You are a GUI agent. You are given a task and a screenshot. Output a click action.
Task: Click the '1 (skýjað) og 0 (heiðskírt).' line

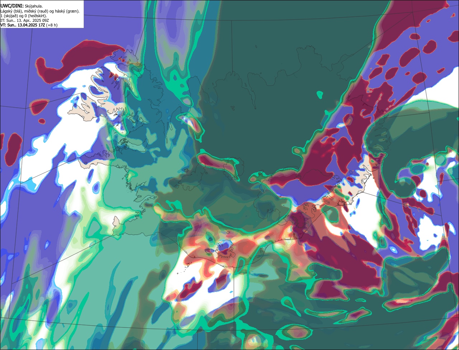(24, 16)
